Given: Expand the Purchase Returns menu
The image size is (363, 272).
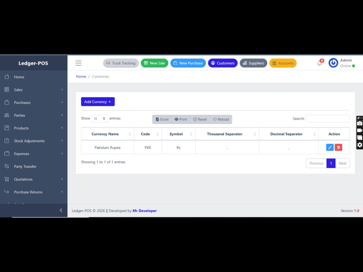Looking at the screenshot, I should [33, 192].
